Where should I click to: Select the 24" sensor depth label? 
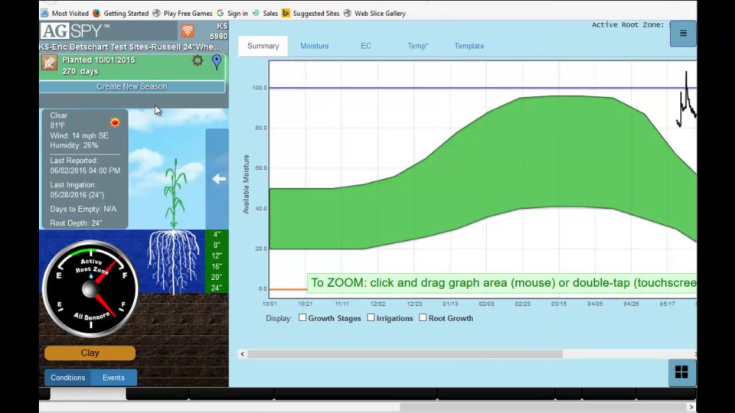click(217, 288)
